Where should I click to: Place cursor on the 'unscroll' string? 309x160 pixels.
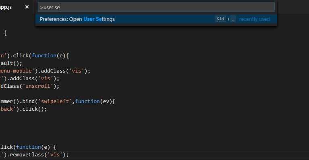tap(38, 86)
